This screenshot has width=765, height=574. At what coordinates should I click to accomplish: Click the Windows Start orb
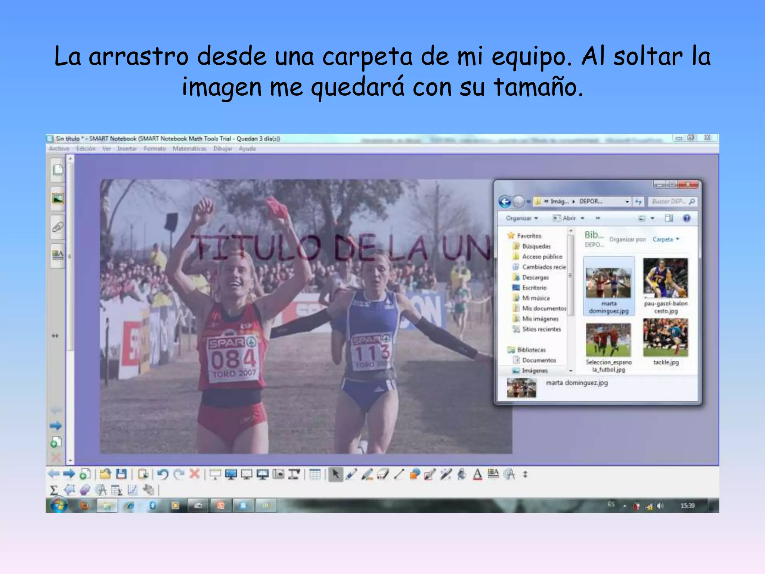pos(59,506)
